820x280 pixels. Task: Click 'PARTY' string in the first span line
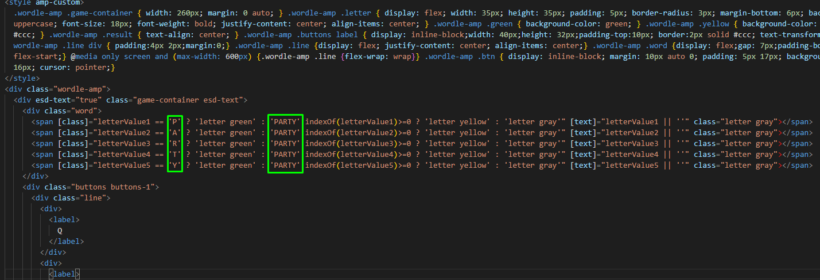285,121
